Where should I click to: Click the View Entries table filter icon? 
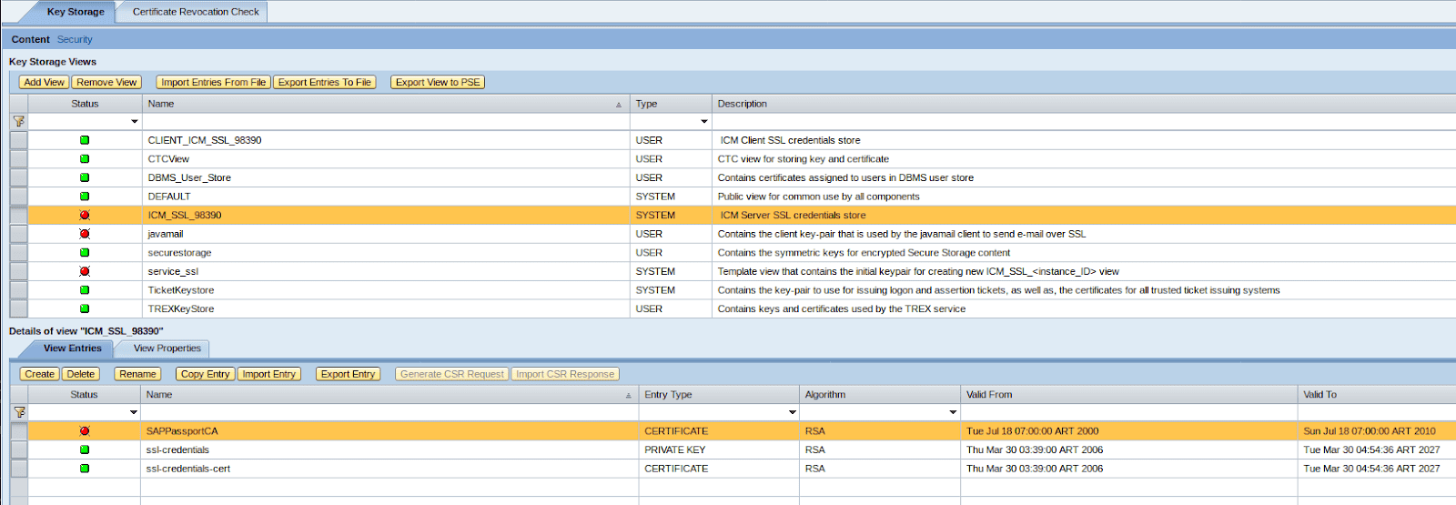pyautogui.click(x=18, y=412)
